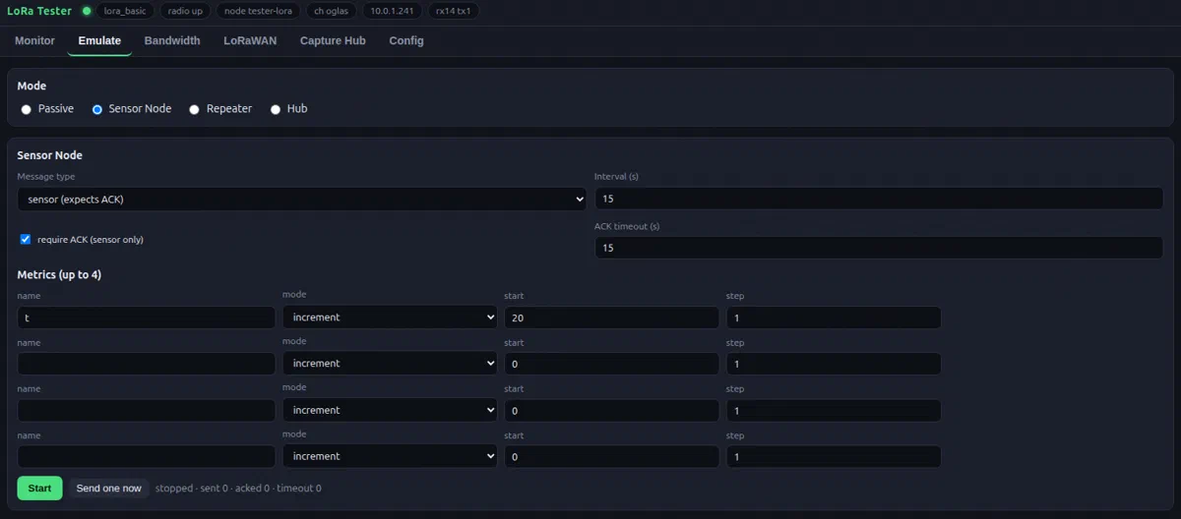
Task: Switch to the Bandwidth tab
Action: (x=172, y=40)
